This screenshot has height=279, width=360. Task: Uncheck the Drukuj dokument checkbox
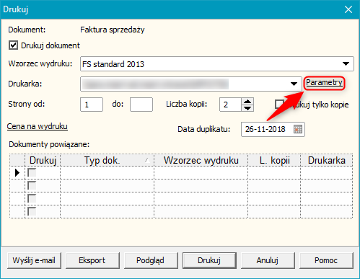13,45
